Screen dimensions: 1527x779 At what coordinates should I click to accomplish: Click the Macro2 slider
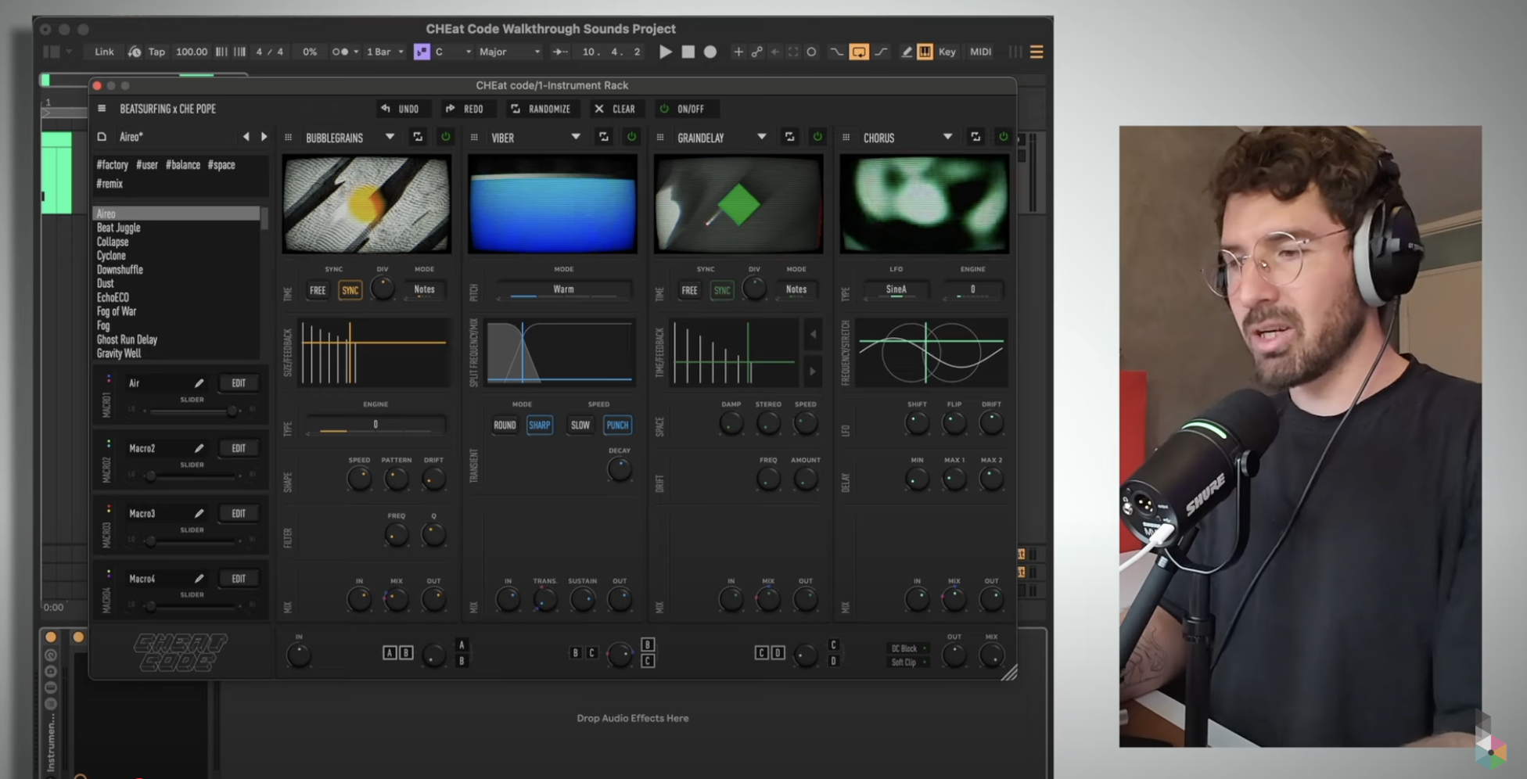pos(192,476)
